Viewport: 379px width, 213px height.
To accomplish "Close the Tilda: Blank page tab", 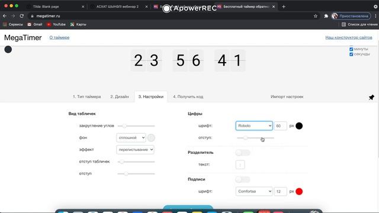I will [83, 7].
